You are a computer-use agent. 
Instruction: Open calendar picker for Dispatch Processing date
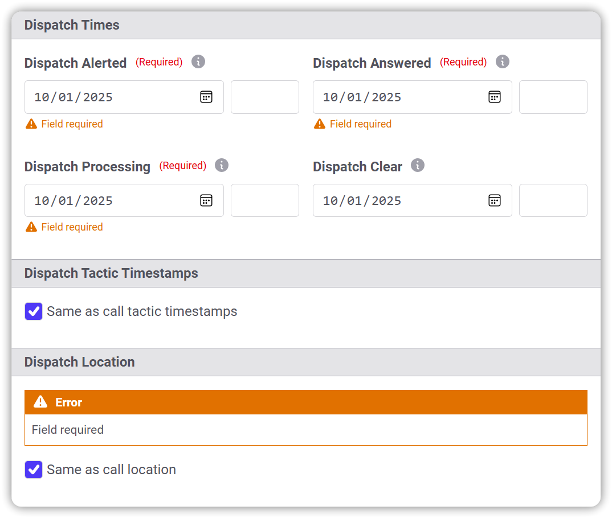click(206, 200)
